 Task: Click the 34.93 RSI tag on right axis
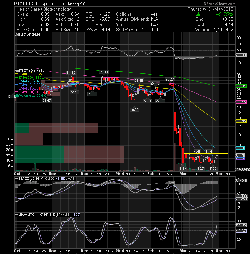[x=241, y=55]
